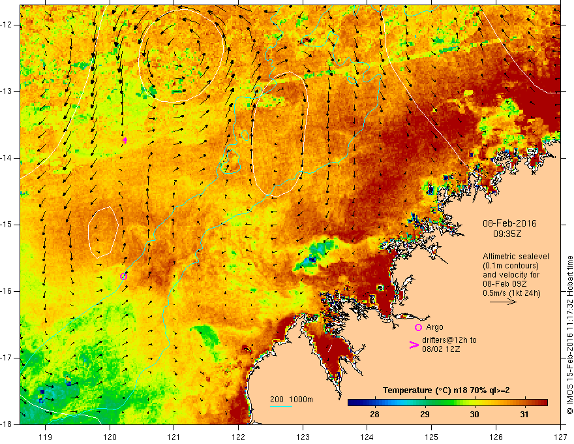Click the Argo legend circle symbol
The height and width of the screenshot is (444, 574).
[418, 327]
